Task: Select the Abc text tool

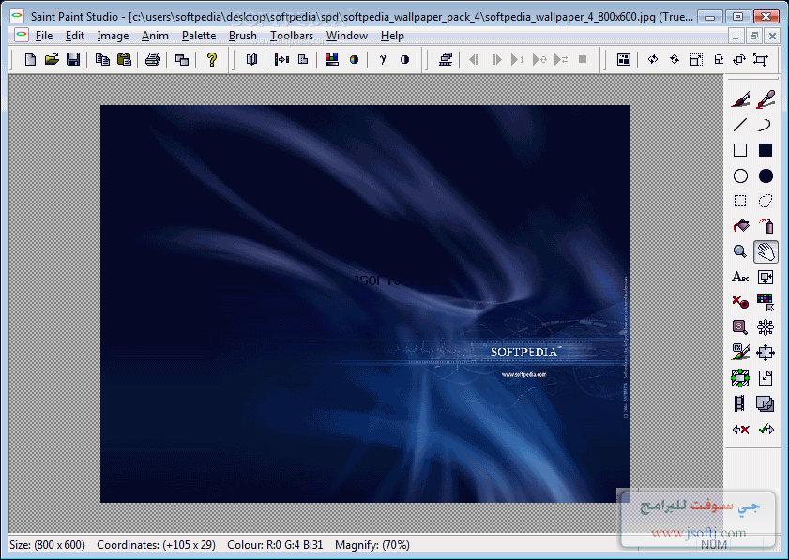Action: pyautogui.click(x=740, y=277)
